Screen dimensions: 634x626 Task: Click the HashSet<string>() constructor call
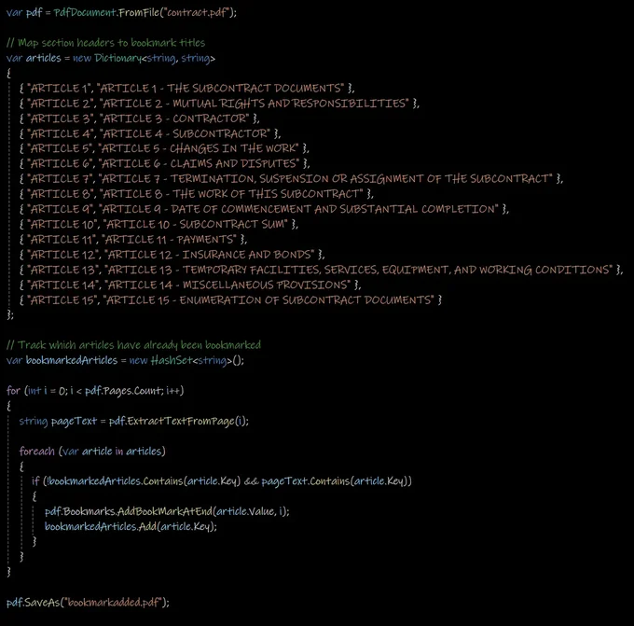pos(198,360)
